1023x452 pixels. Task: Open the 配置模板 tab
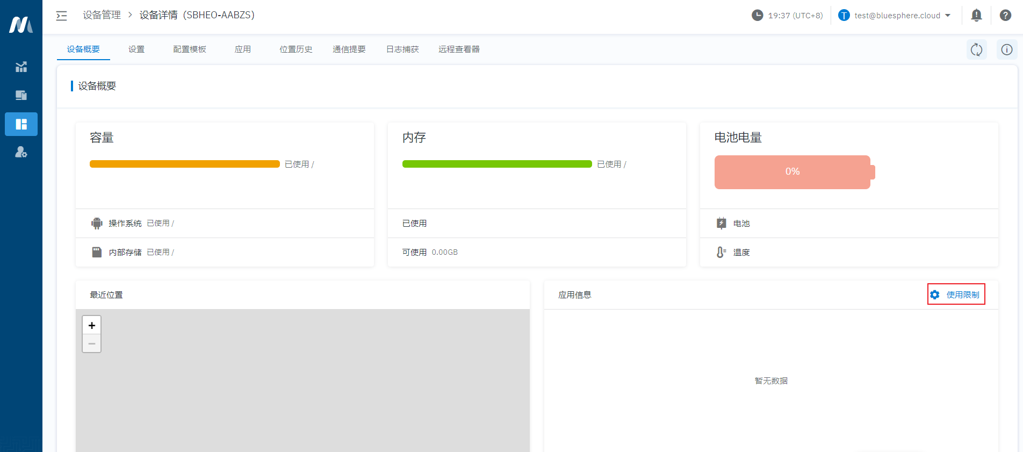pos(190,49)
